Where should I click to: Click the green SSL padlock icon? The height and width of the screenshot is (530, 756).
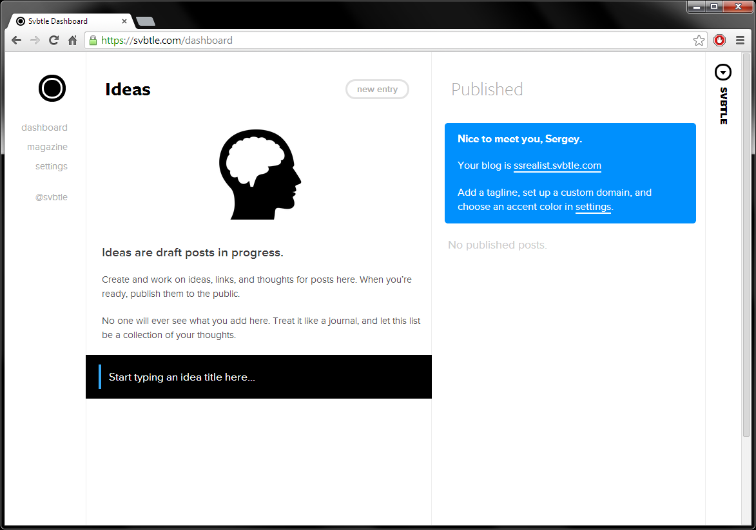(x=93, y=41)
